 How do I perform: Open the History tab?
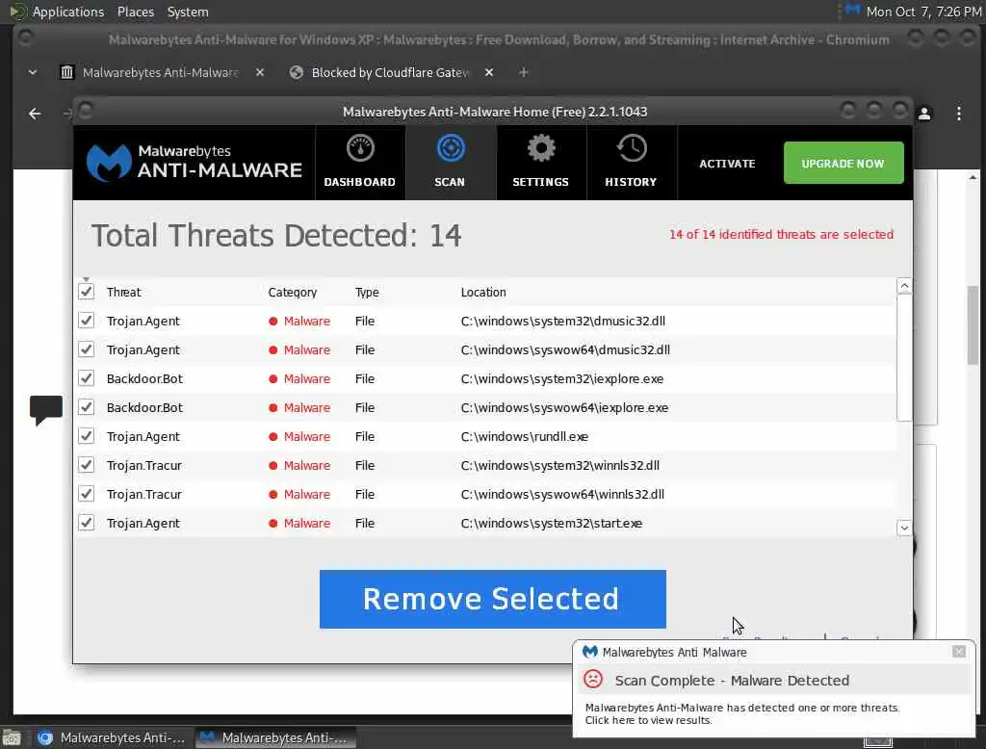tap(632, 163)
